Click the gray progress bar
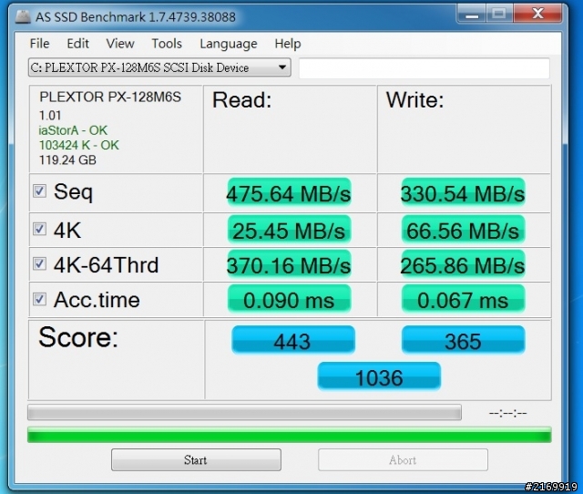The width and height of the screenshot is (583, 494). coord(244,413)
